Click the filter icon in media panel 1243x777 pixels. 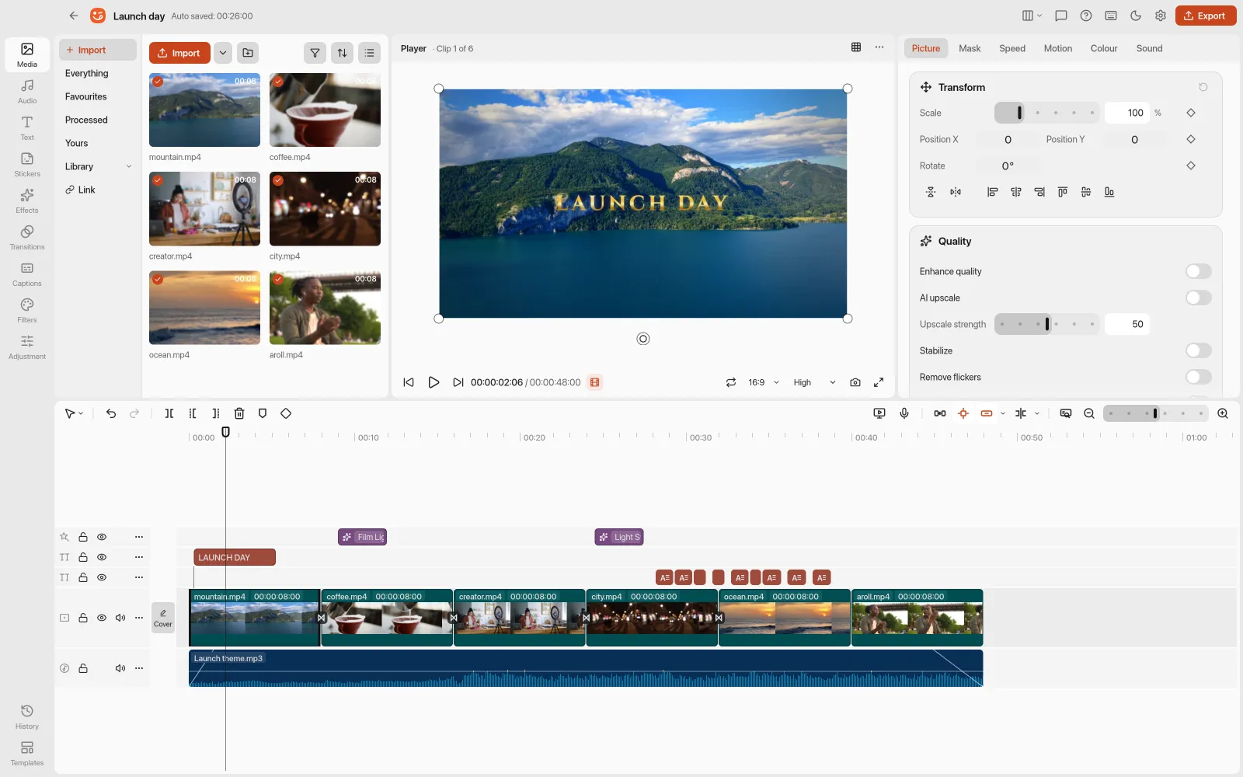pyautogui.click(x=315, y=53)
